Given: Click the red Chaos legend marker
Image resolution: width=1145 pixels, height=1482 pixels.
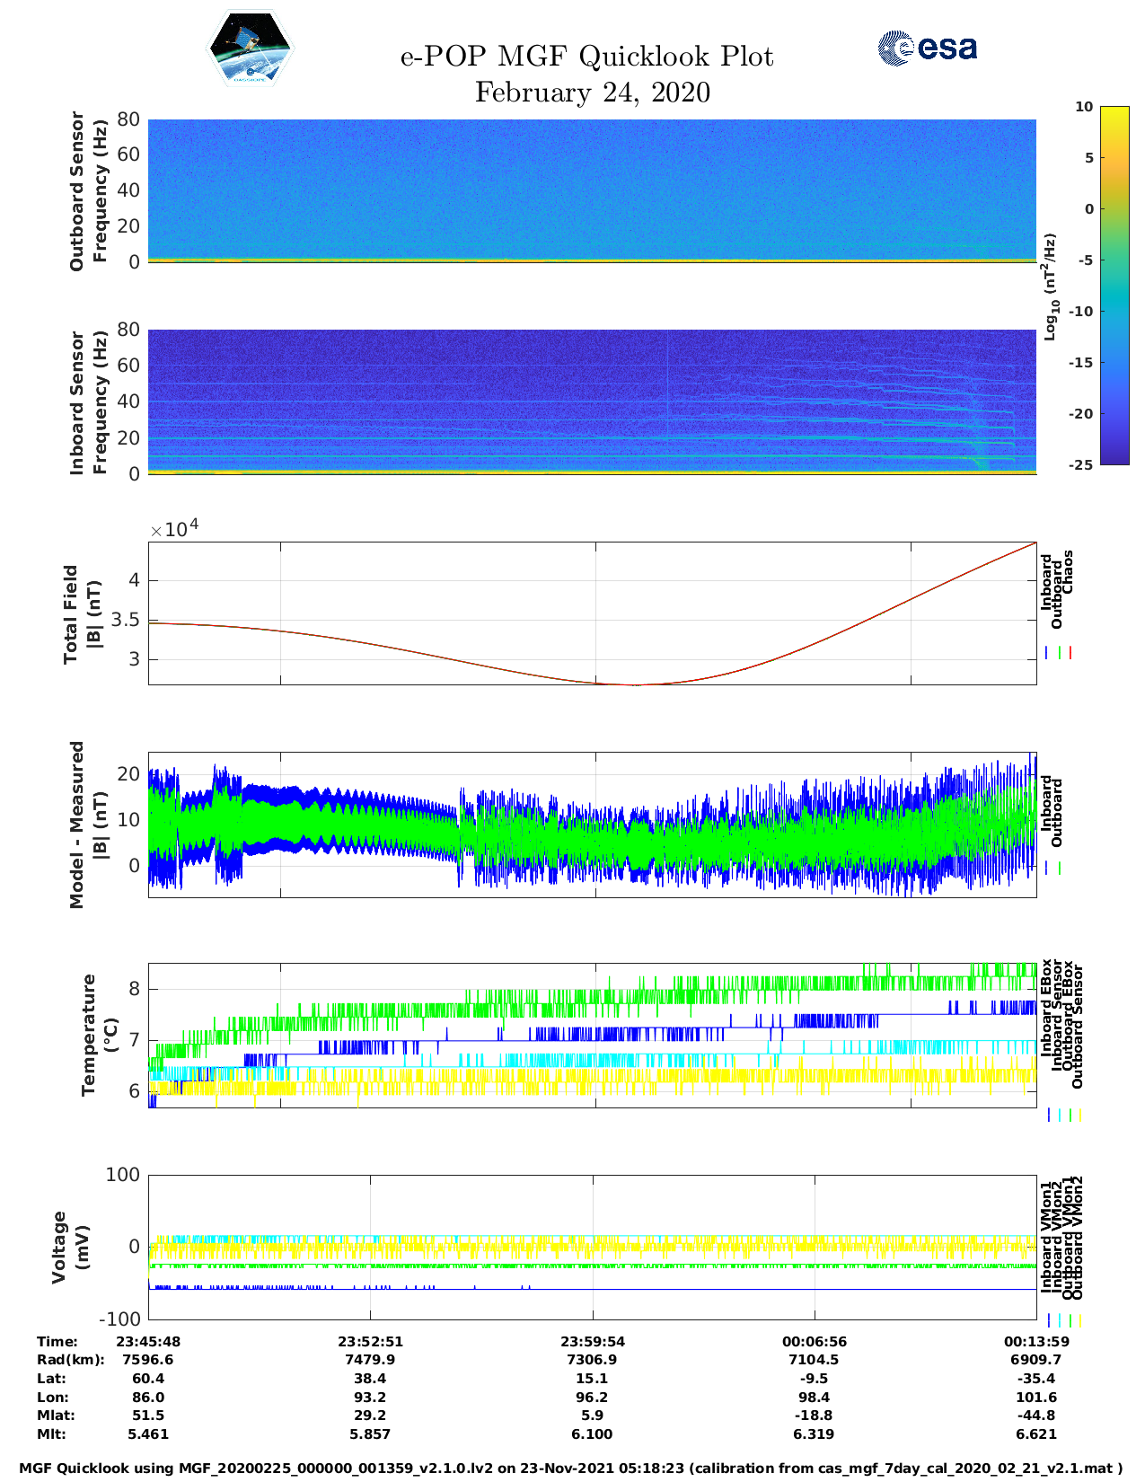Looking at the screenshot, I should pos(1070,653).
